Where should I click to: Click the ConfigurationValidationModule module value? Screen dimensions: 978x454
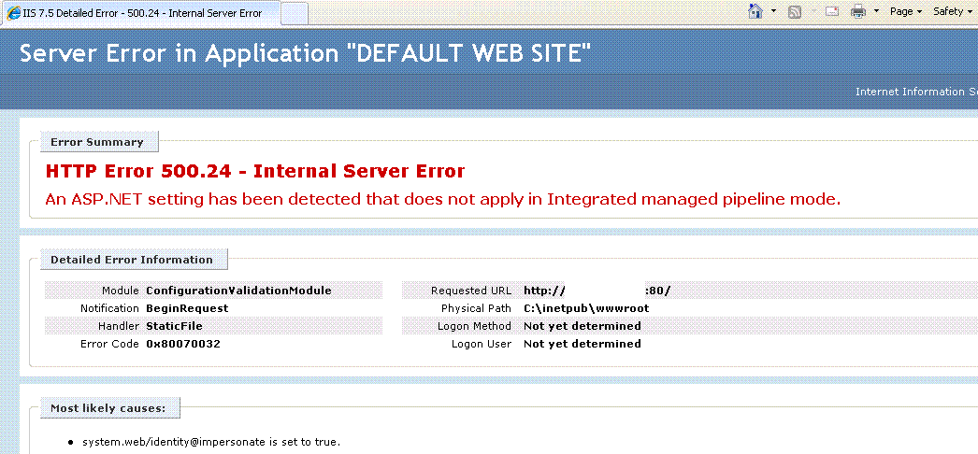pyautogui.click(x=238, y=291)
